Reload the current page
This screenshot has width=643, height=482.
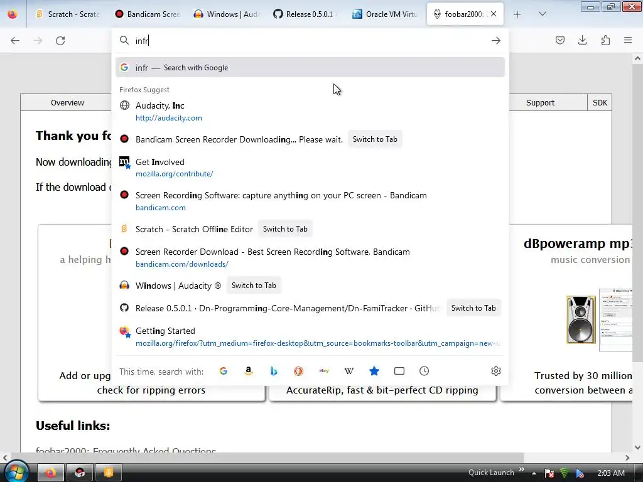click(60, 40)
